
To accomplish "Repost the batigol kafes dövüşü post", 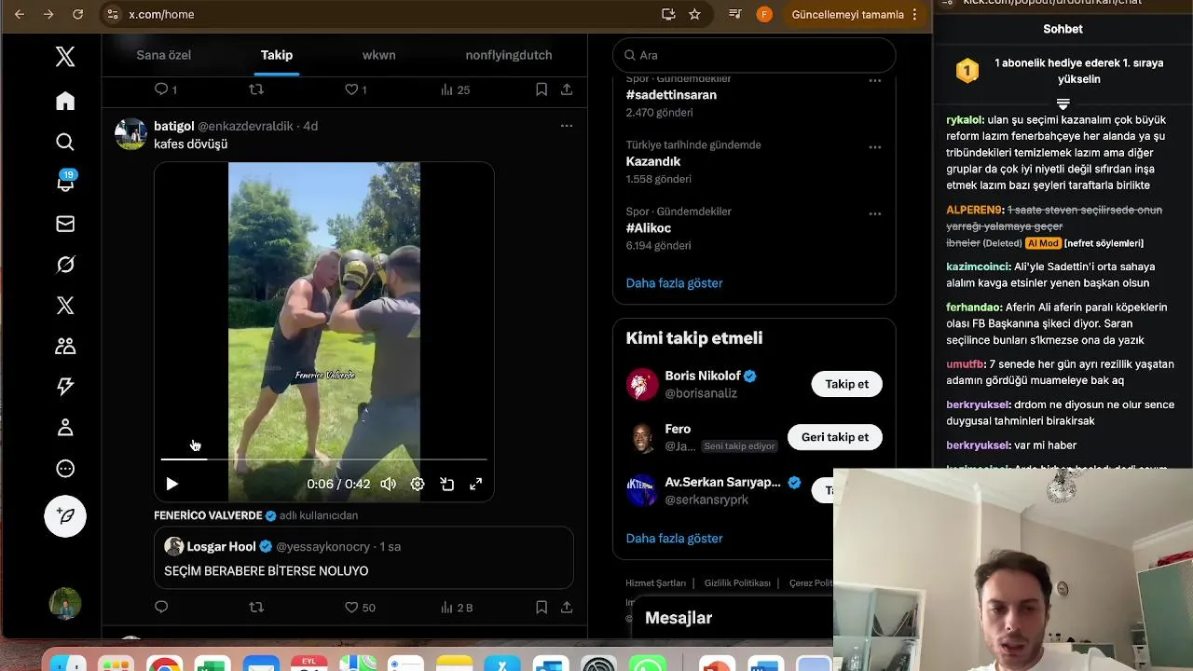I will [256, 607].
